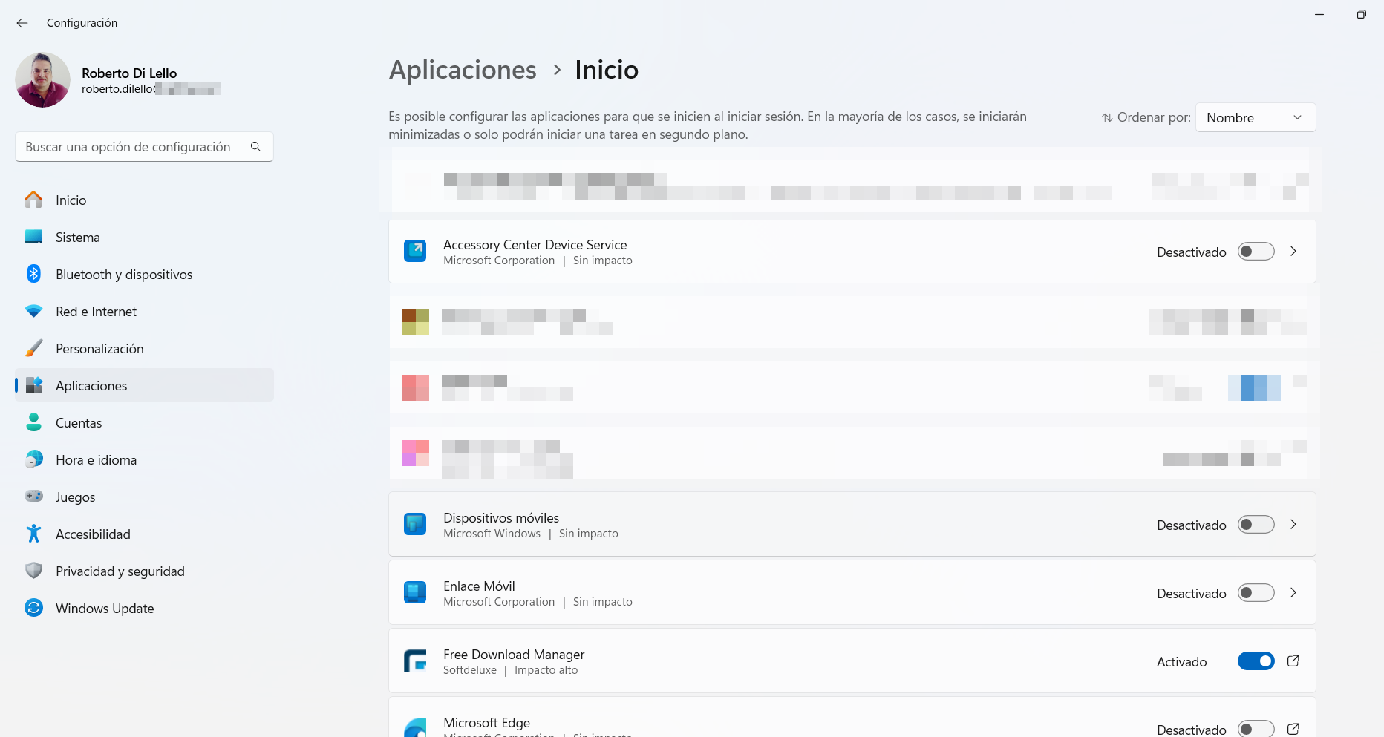Screen dimensions: 1384x737
Task: Click the Windows Update sidebar icon
Action: tap(33, 608)
